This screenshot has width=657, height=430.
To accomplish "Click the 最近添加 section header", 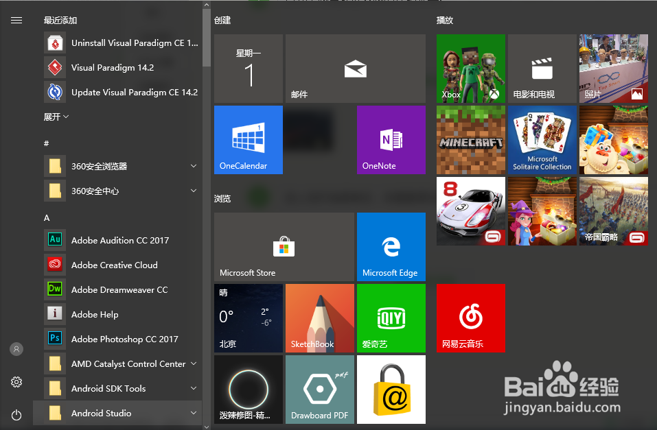I will click(x=60, y=20).
